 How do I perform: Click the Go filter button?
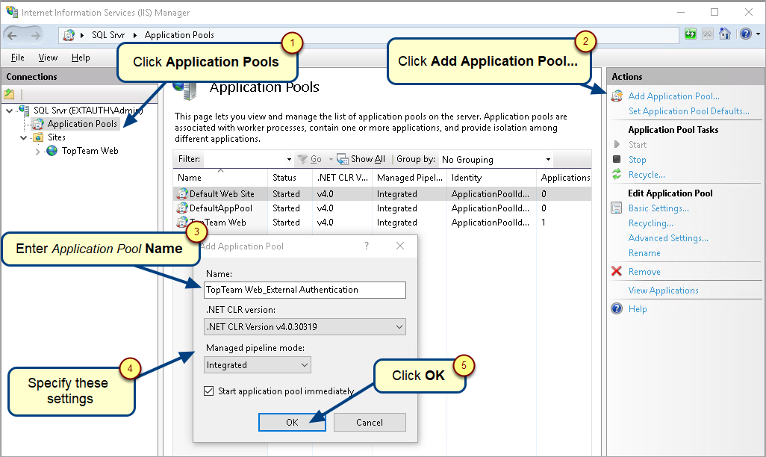click(311, 159)
